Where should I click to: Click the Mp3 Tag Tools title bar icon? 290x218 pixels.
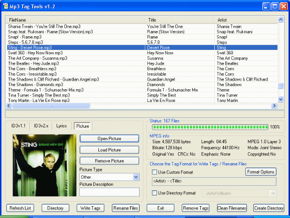pyautogui.click(x=5, y=6)
